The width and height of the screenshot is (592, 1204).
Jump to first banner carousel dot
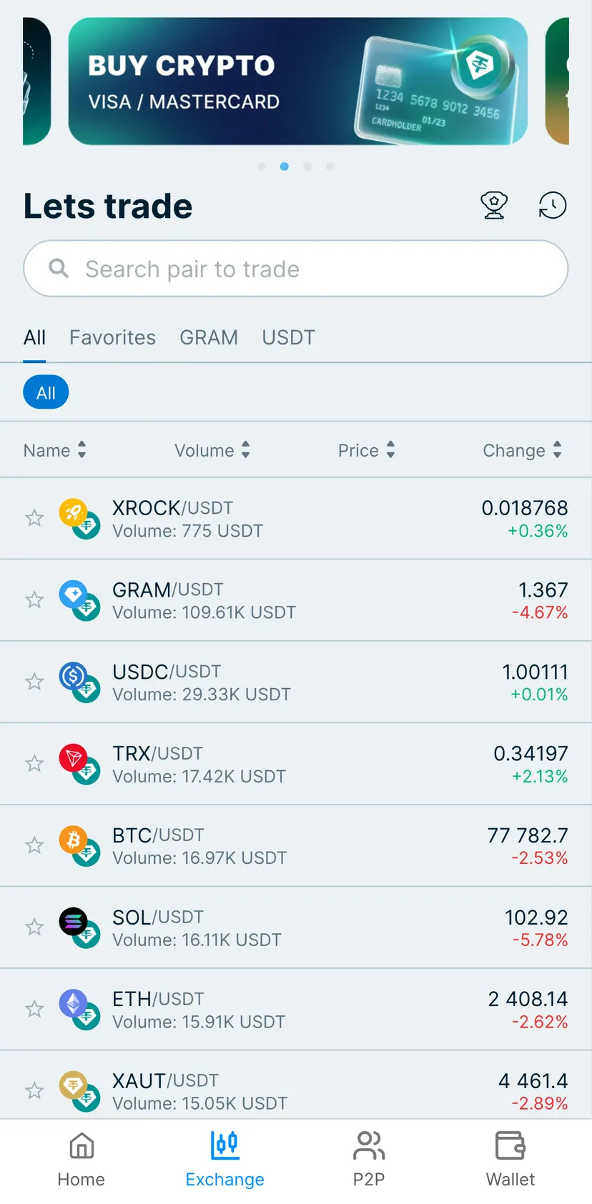(262, 166)
